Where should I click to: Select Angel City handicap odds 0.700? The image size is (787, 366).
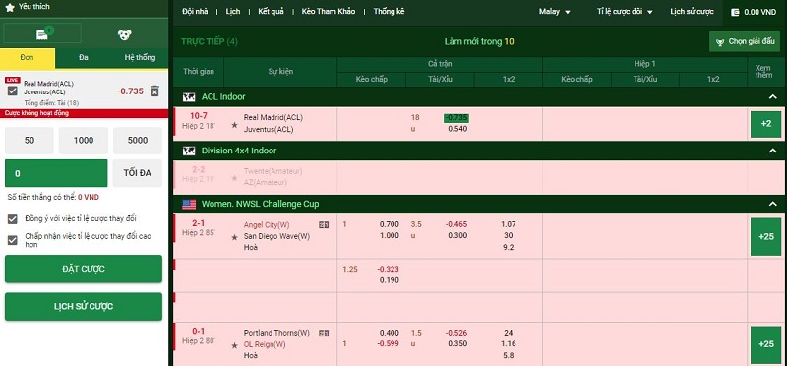(x=390, y=224)
